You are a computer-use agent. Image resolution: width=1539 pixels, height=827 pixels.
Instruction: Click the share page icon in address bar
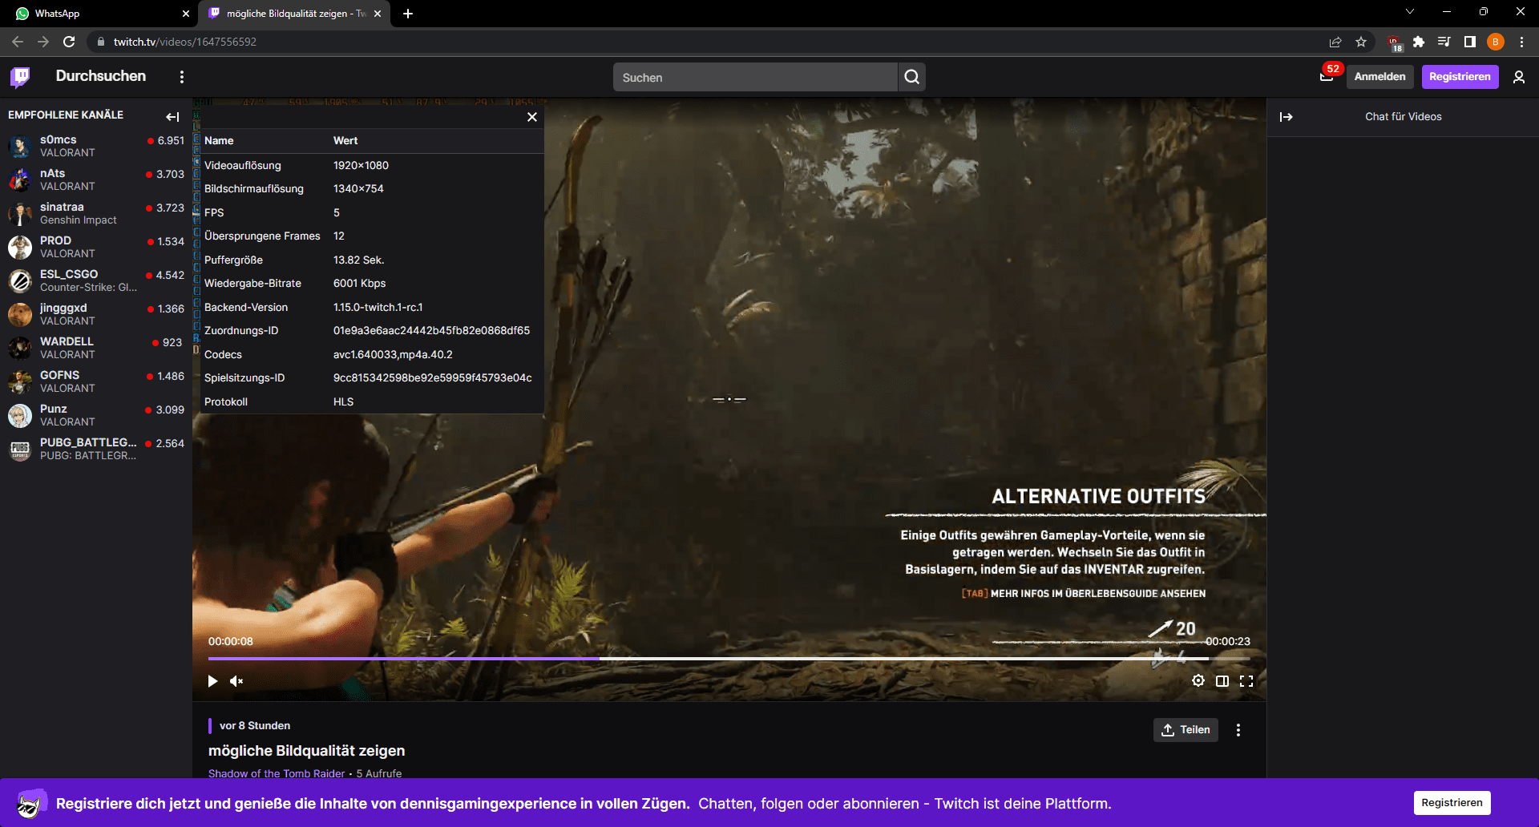(1335, 42)
